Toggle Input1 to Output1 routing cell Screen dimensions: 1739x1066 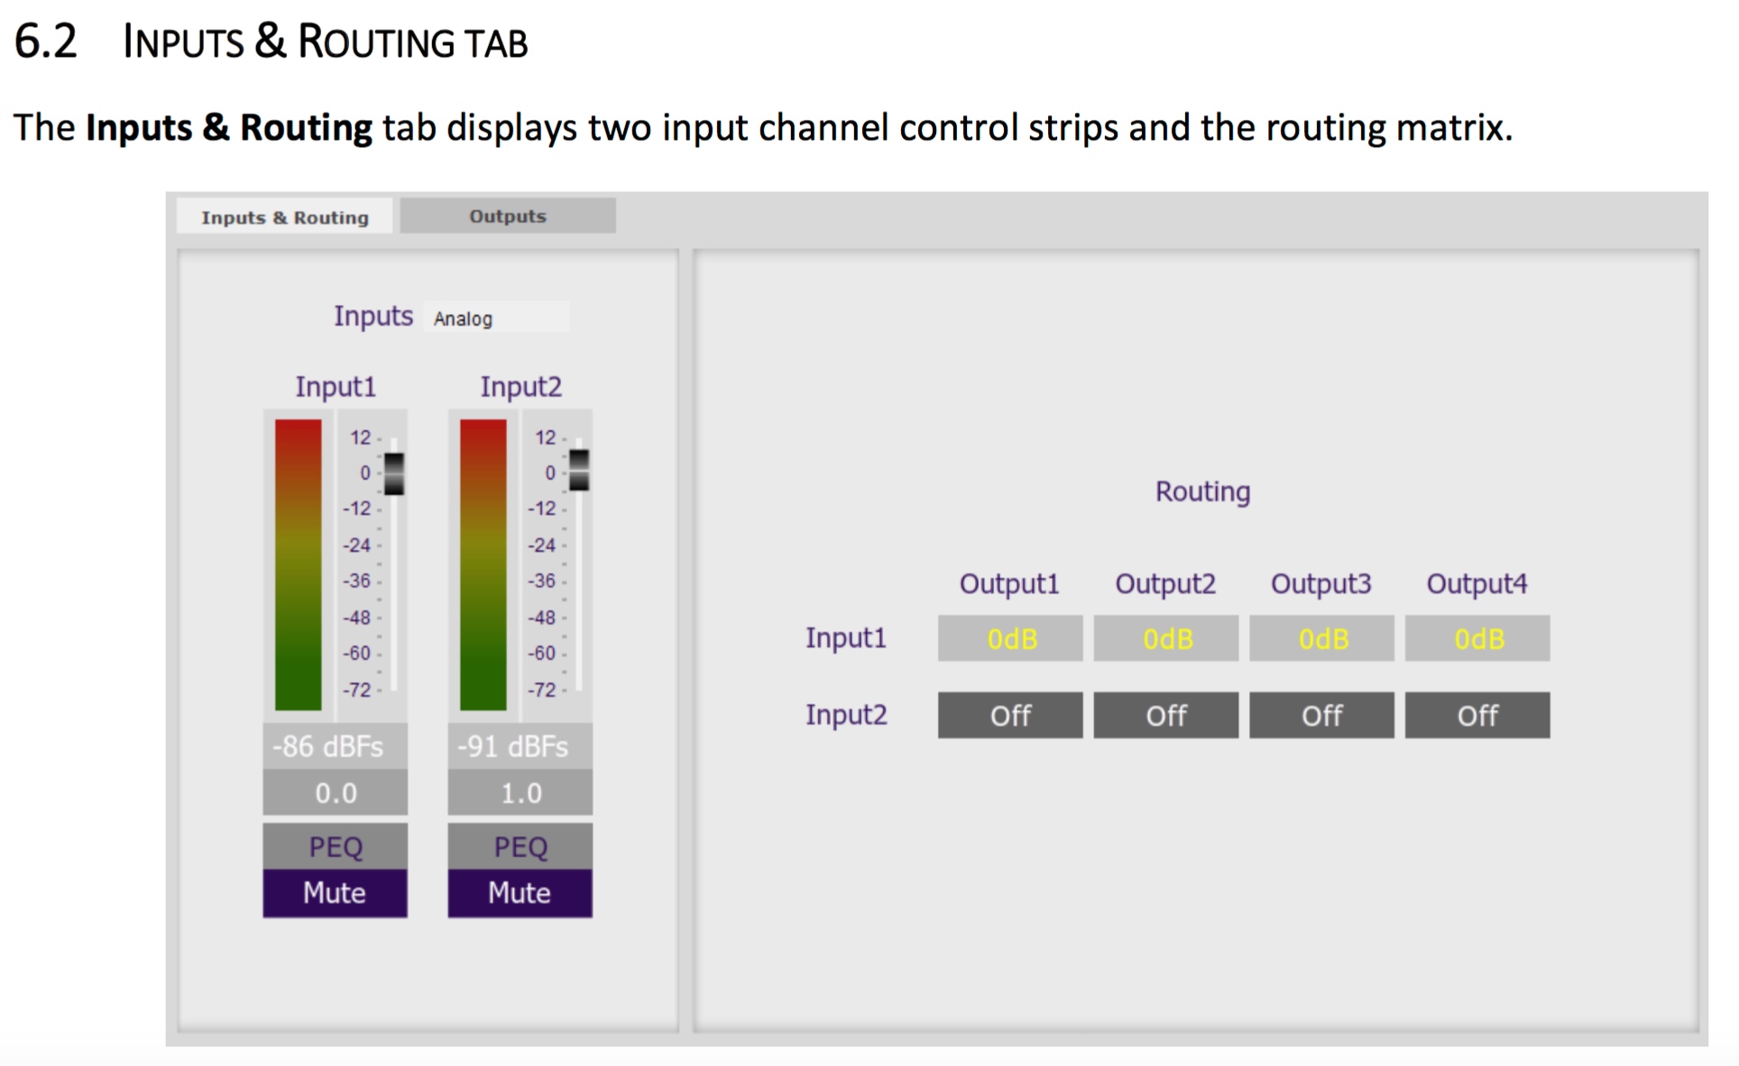[1010, 639]
